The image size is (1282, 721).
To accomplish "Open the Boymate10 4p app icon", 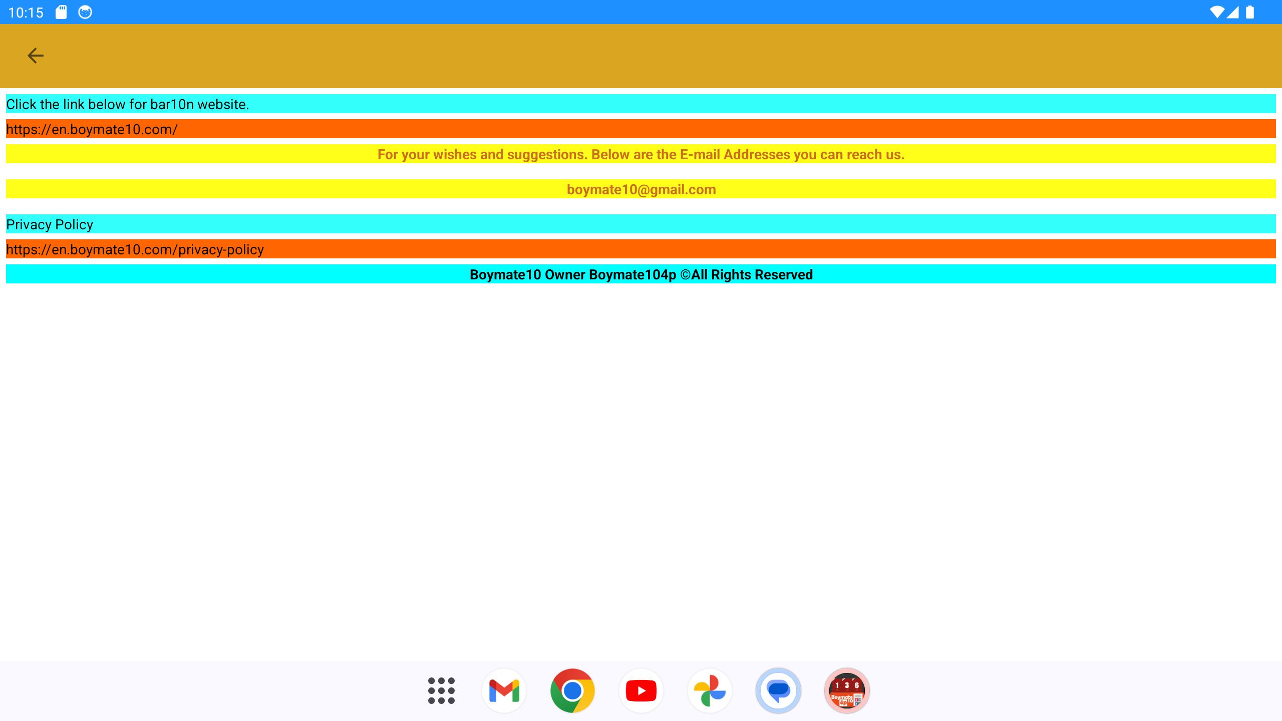I will [x=847, y=690].
